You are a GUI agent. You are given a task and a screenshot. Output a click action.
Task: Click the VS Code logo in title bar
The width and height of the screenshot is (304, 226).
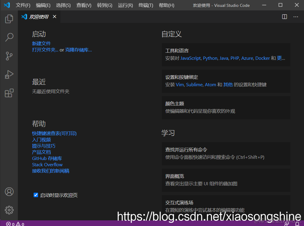[x=7, y=5]
